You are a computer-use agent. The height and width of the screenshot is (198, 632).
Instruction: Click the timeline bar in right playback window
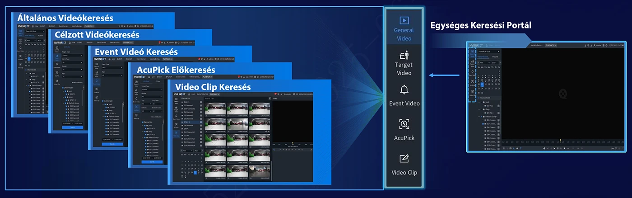562,141
